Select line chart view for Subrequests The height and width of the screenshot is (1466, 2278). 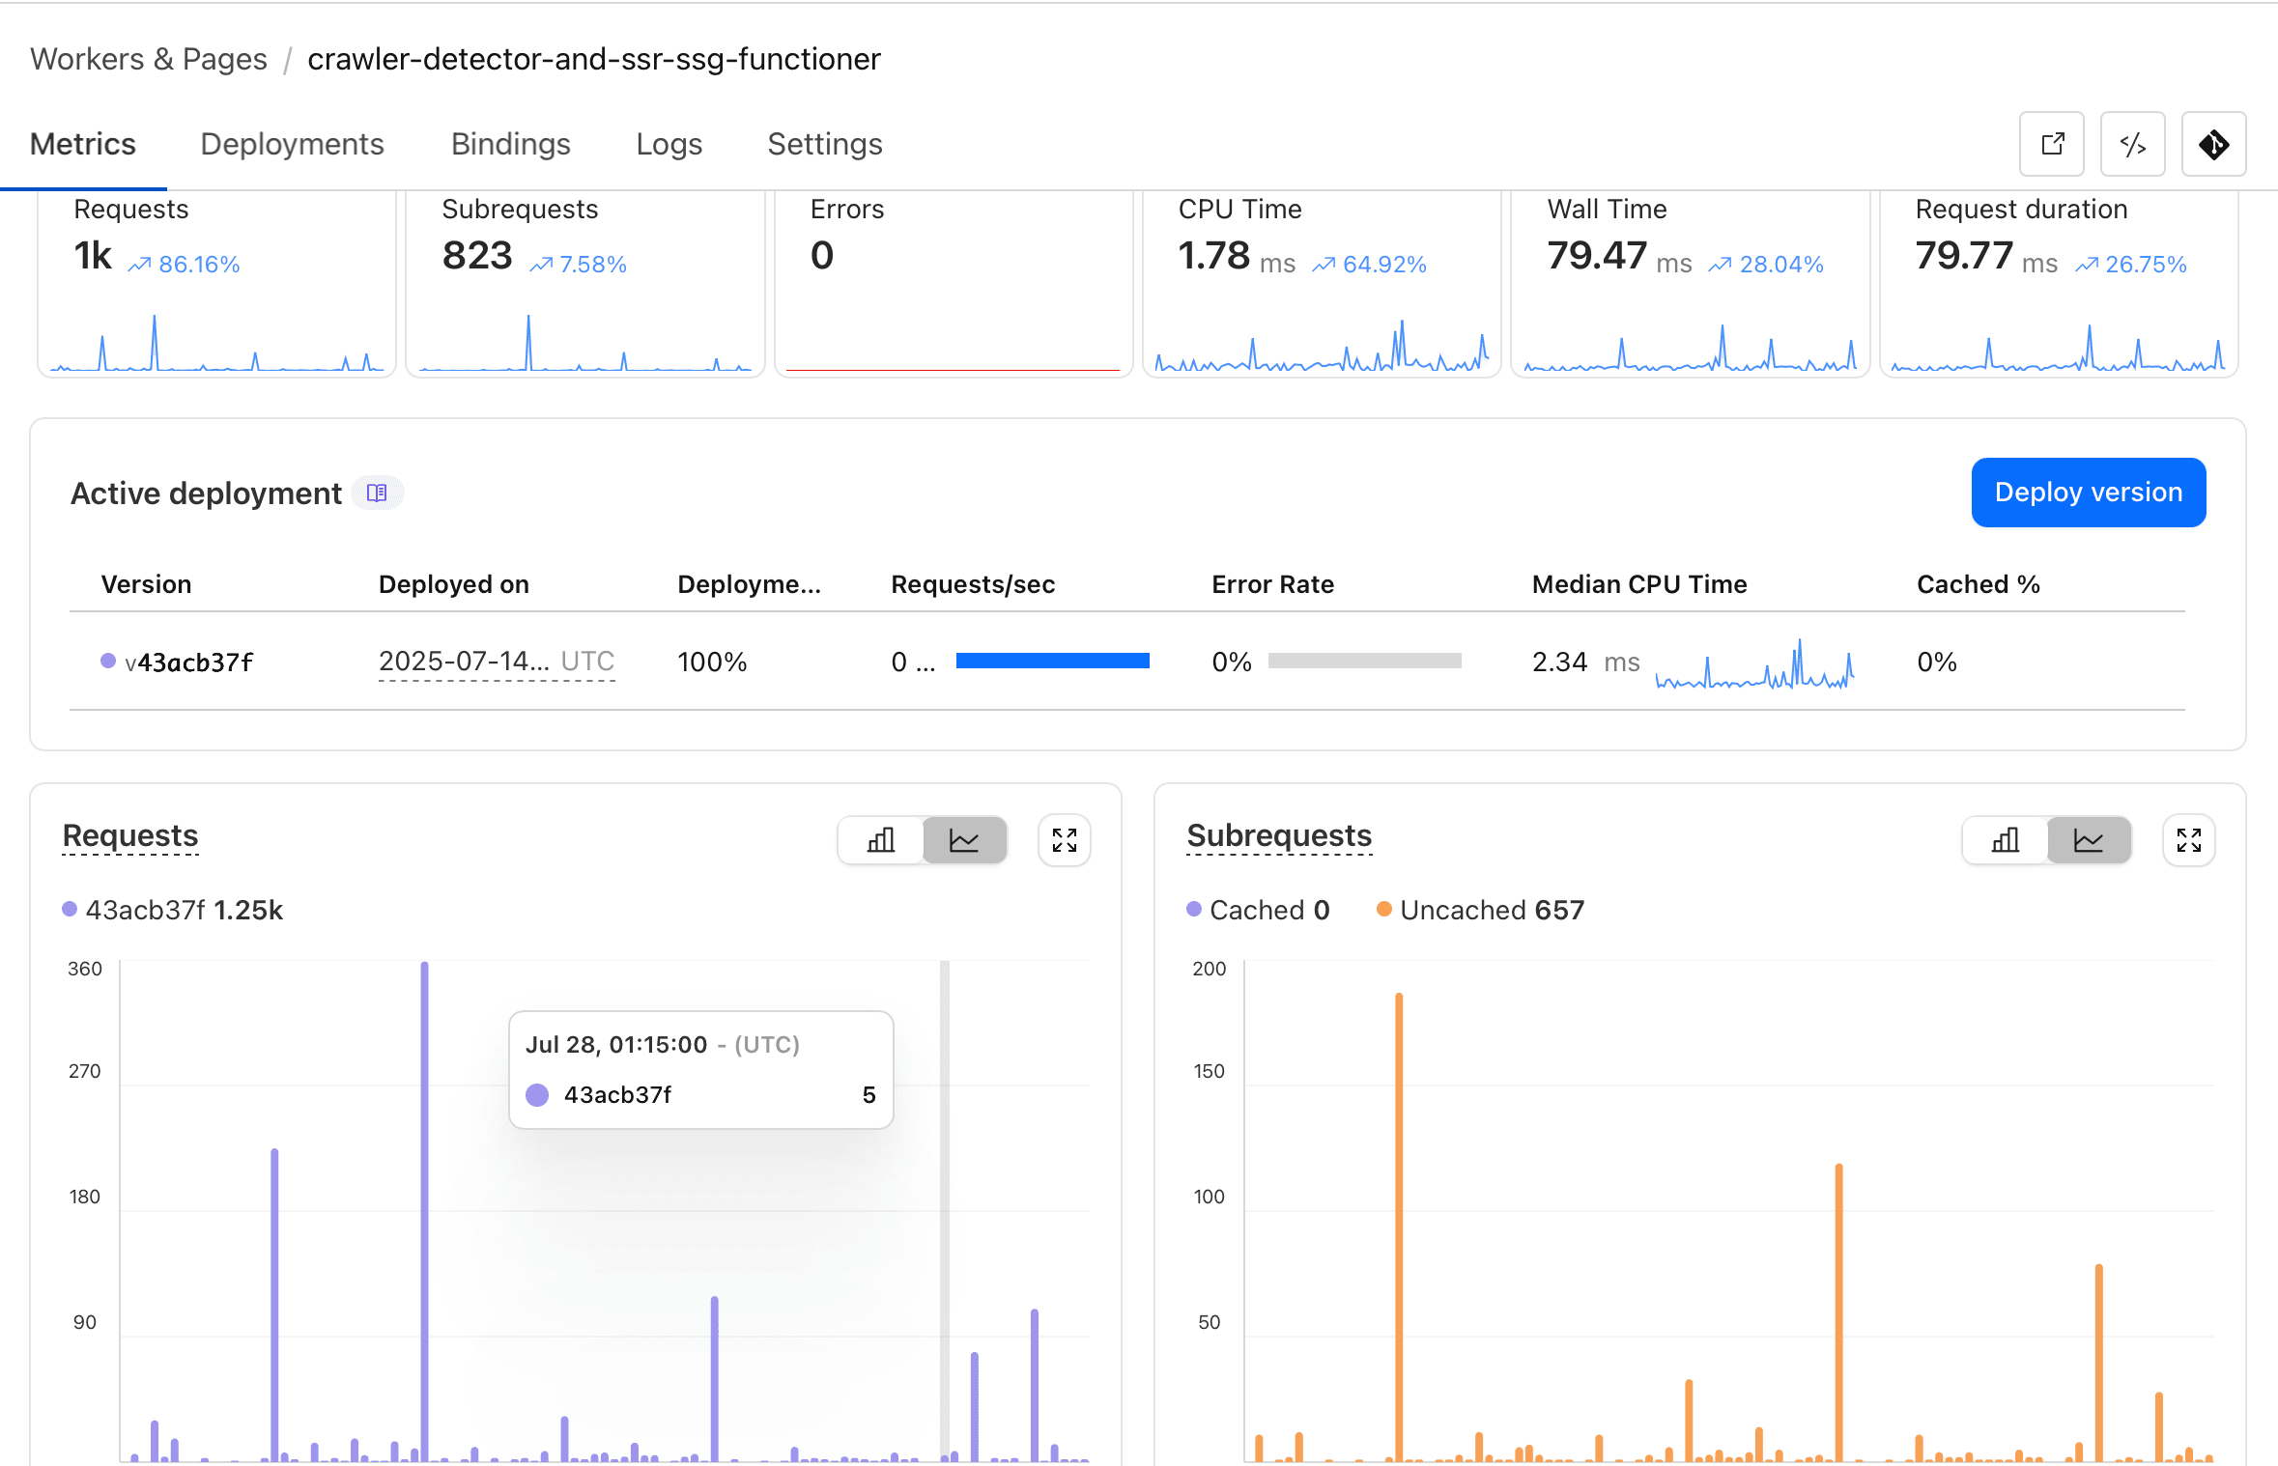tap(2088, 840)
